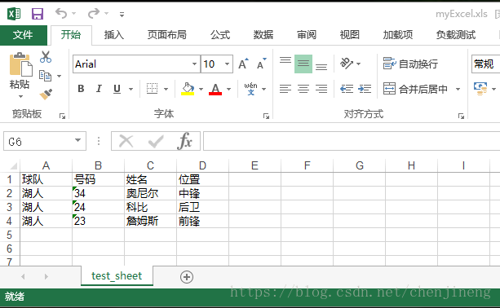Open the 文件 menu
The image size is (500, 308).
pyautogui.click(x=23, y=35)
